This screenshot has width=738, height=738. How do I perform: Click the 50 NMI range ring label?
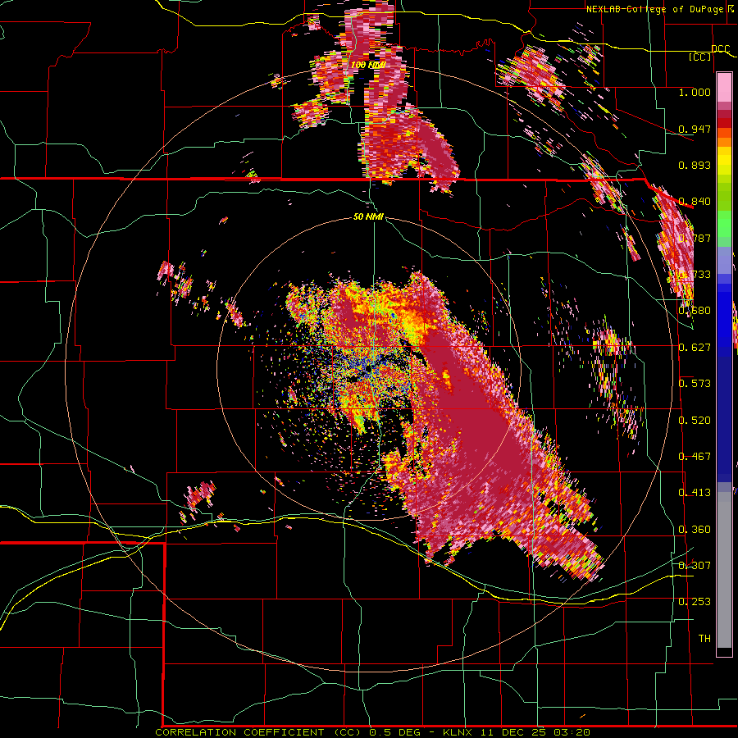click(368, 217)
